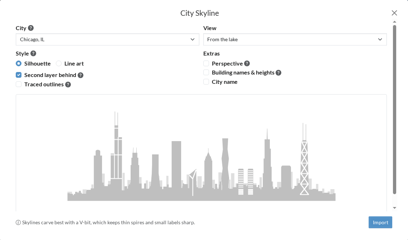The width and height of the screenshot is (408, 240).
Task: Enable Traced outlines
Action: point(19,84)
